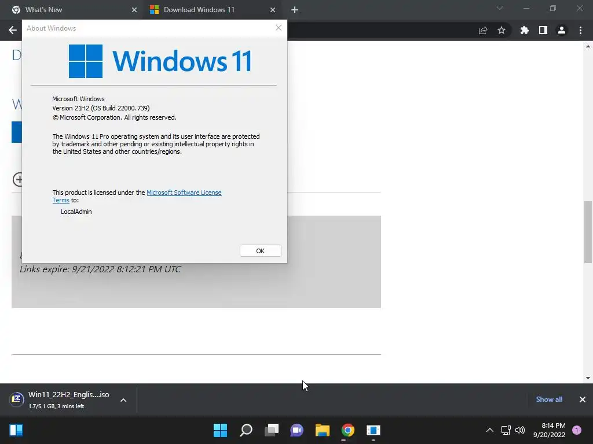Click Version 21H2 build text
Viewport: 593px width, 444px height.
[x=101, y=108]
